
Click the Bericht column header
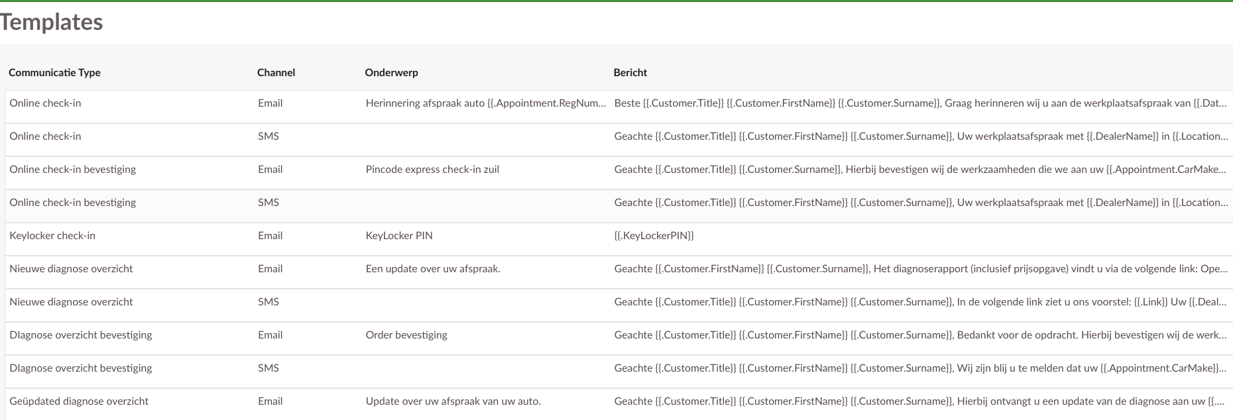[x=630, y=73]
